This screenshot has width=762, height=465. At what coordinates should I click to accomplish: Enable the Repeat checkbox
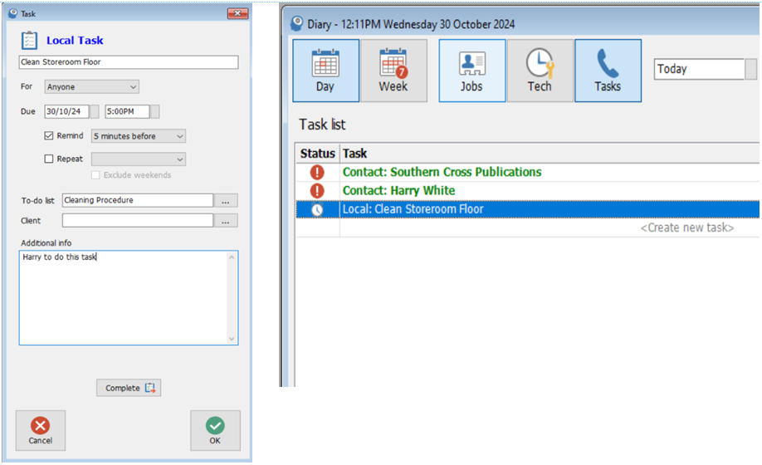pos(49,159)
